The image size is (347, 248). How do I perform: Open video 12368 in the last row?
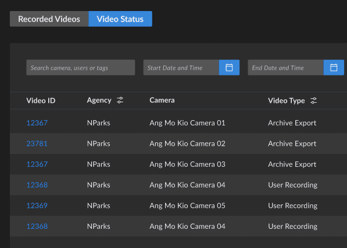(x=37, y=227)
